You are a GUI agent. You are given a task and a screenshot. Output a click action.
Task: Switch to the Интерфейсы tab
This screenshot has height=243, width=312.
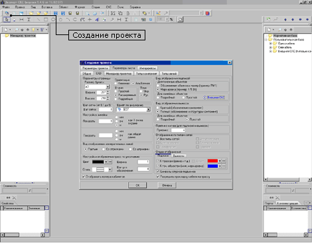(x=147, y=68)
